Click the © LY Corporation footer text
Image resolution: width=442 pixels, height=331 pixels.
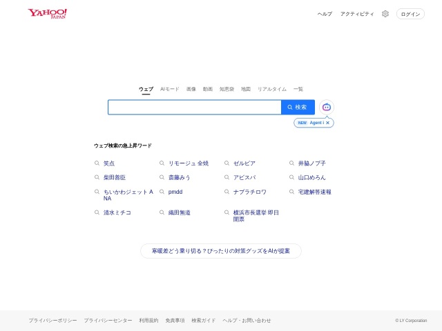click(x=411, y=320)
